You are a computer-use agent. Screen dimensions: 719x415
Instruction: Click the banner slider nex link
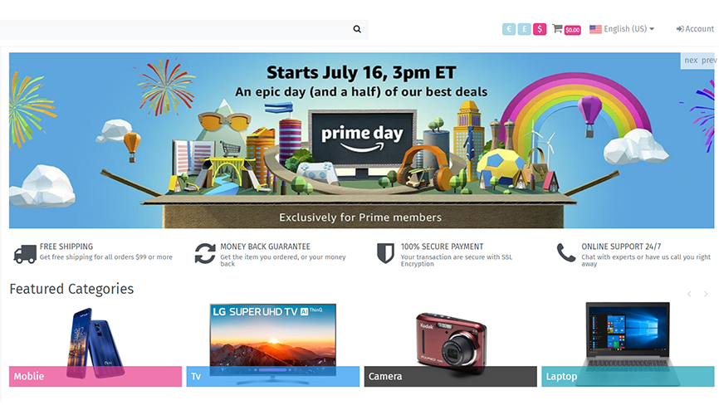click(x=691, y=60)
